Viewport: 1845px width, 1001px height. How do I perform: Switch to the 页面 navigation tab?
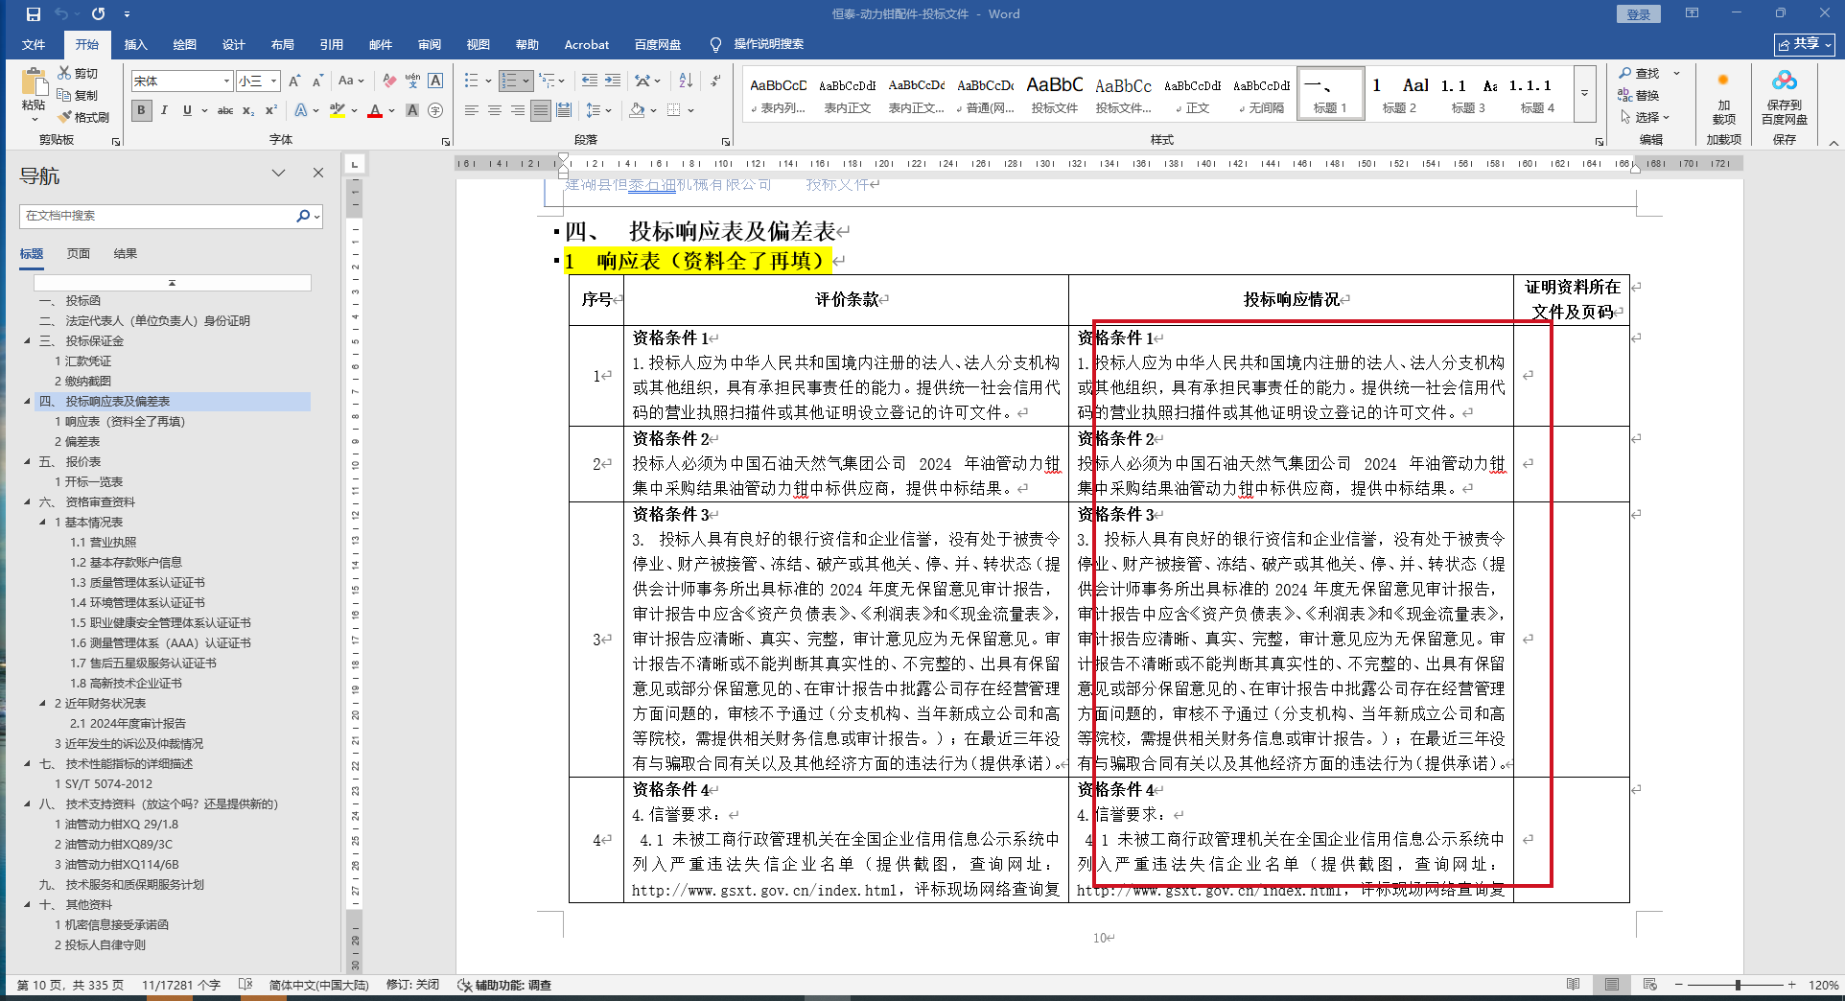(x=78, y=253)
